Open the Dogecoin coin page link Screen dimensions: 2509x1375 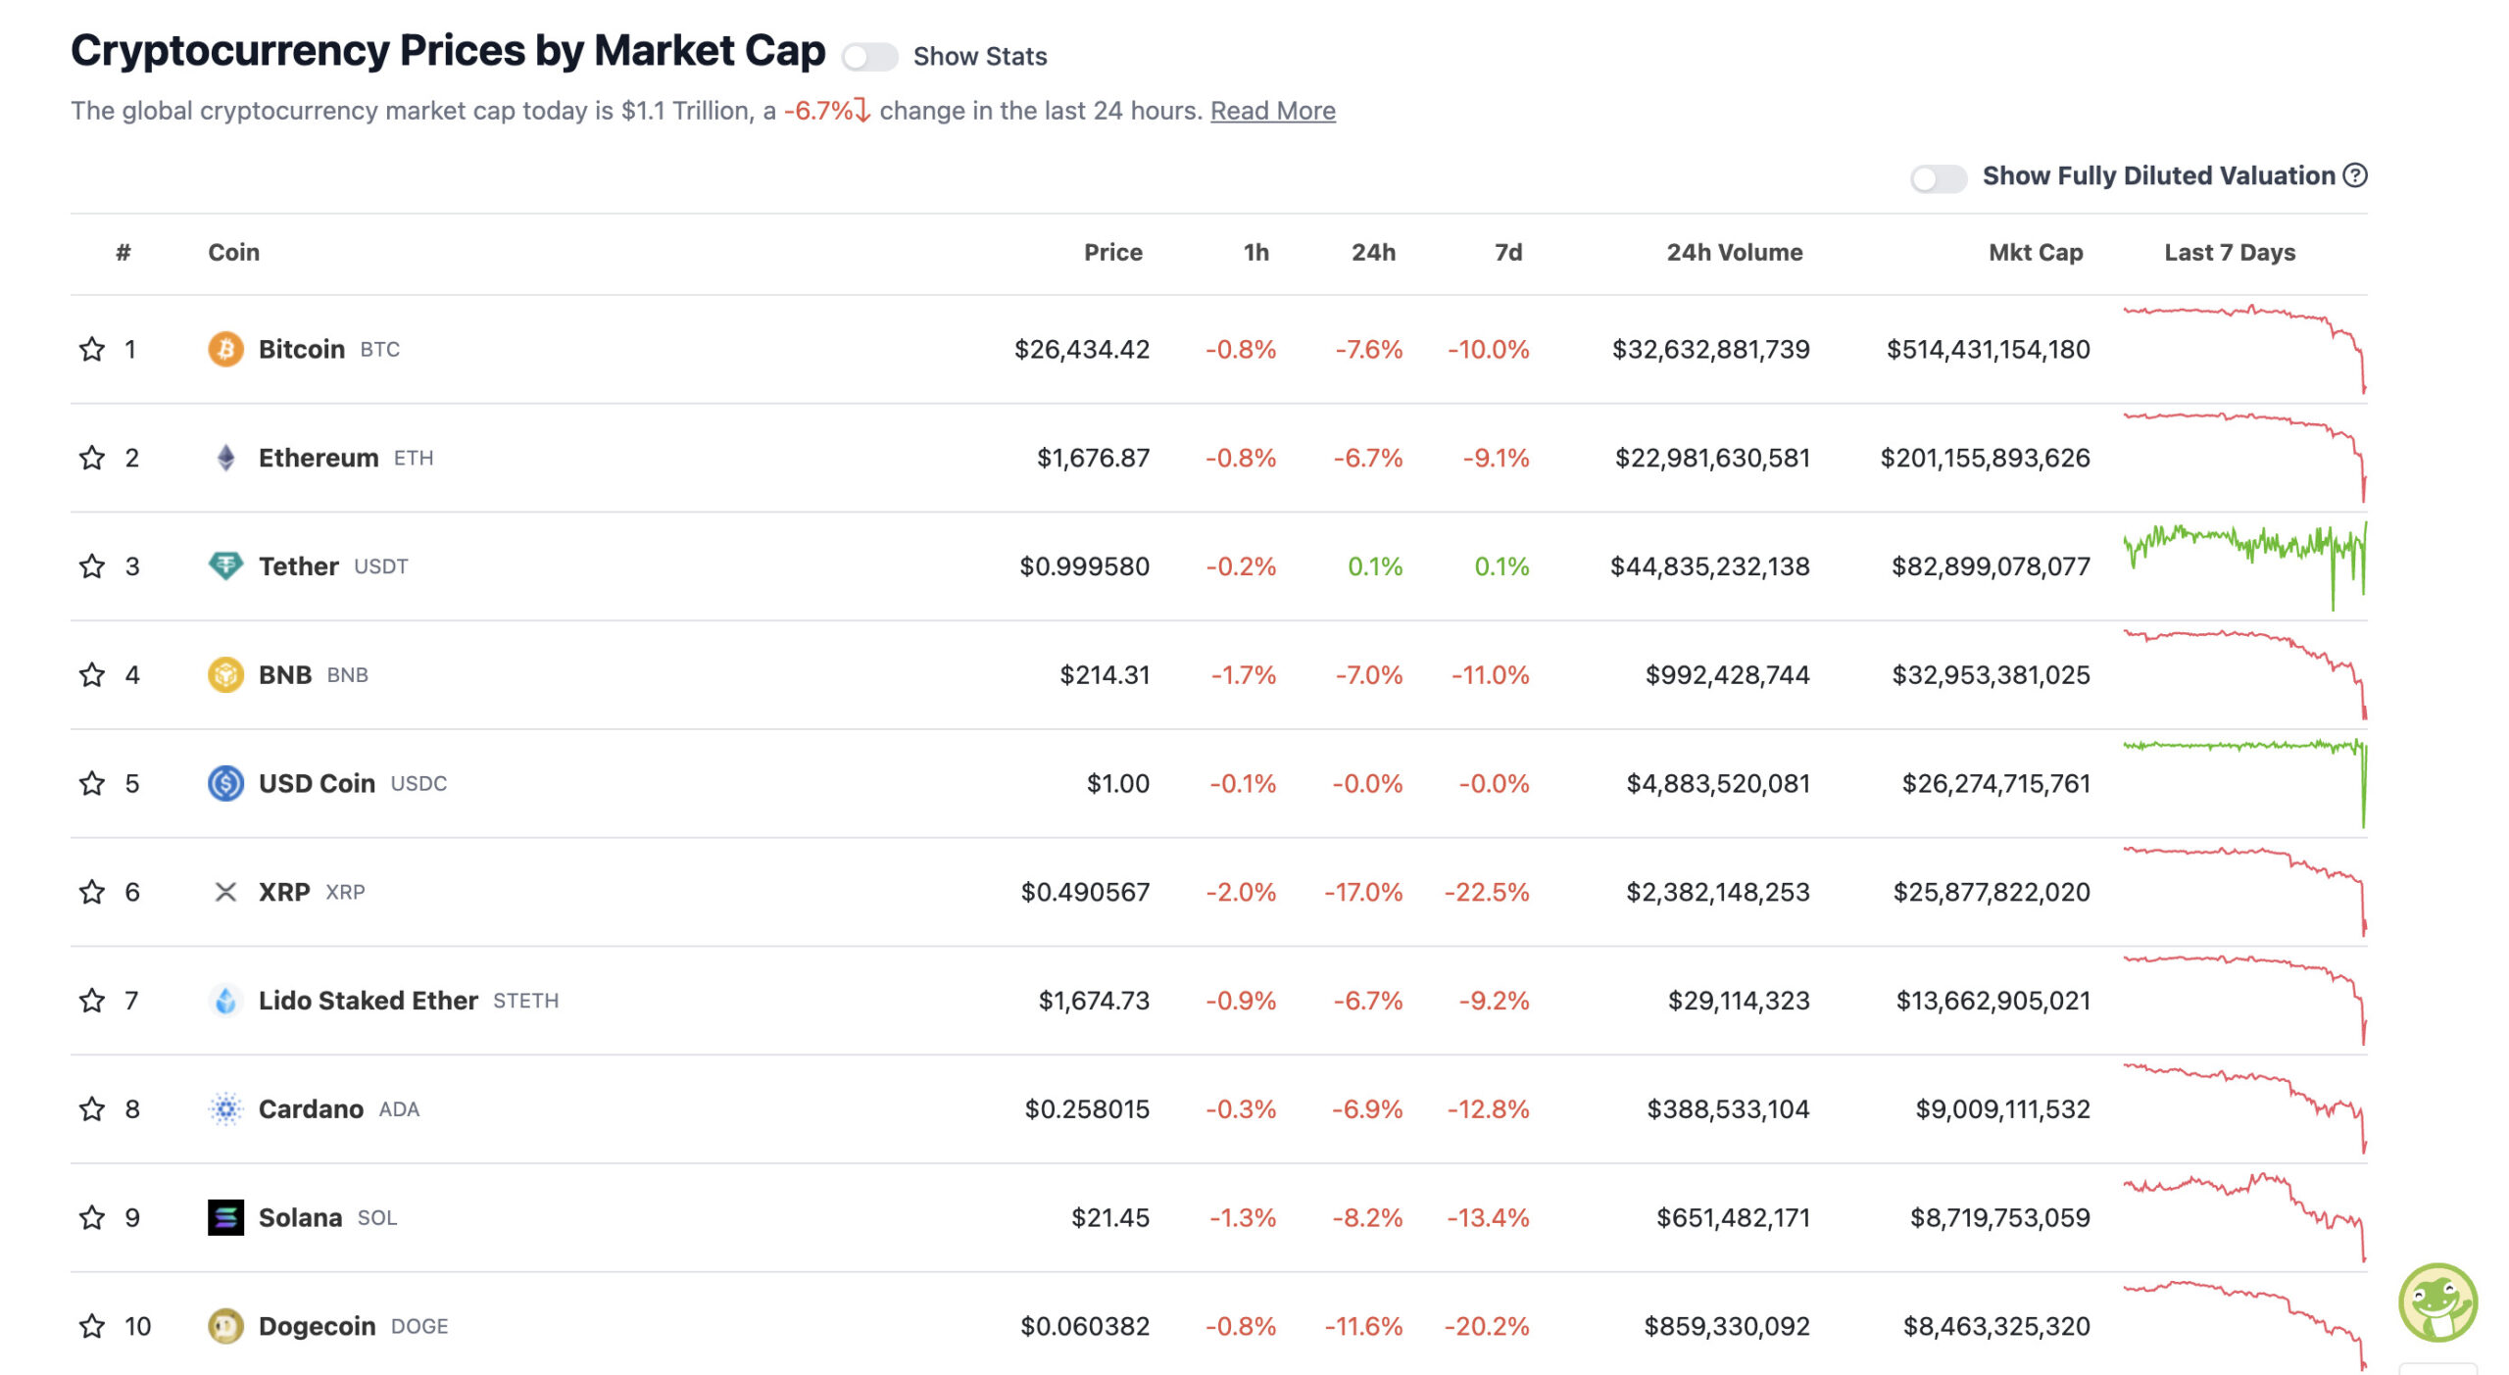(x=317, y=1327)
